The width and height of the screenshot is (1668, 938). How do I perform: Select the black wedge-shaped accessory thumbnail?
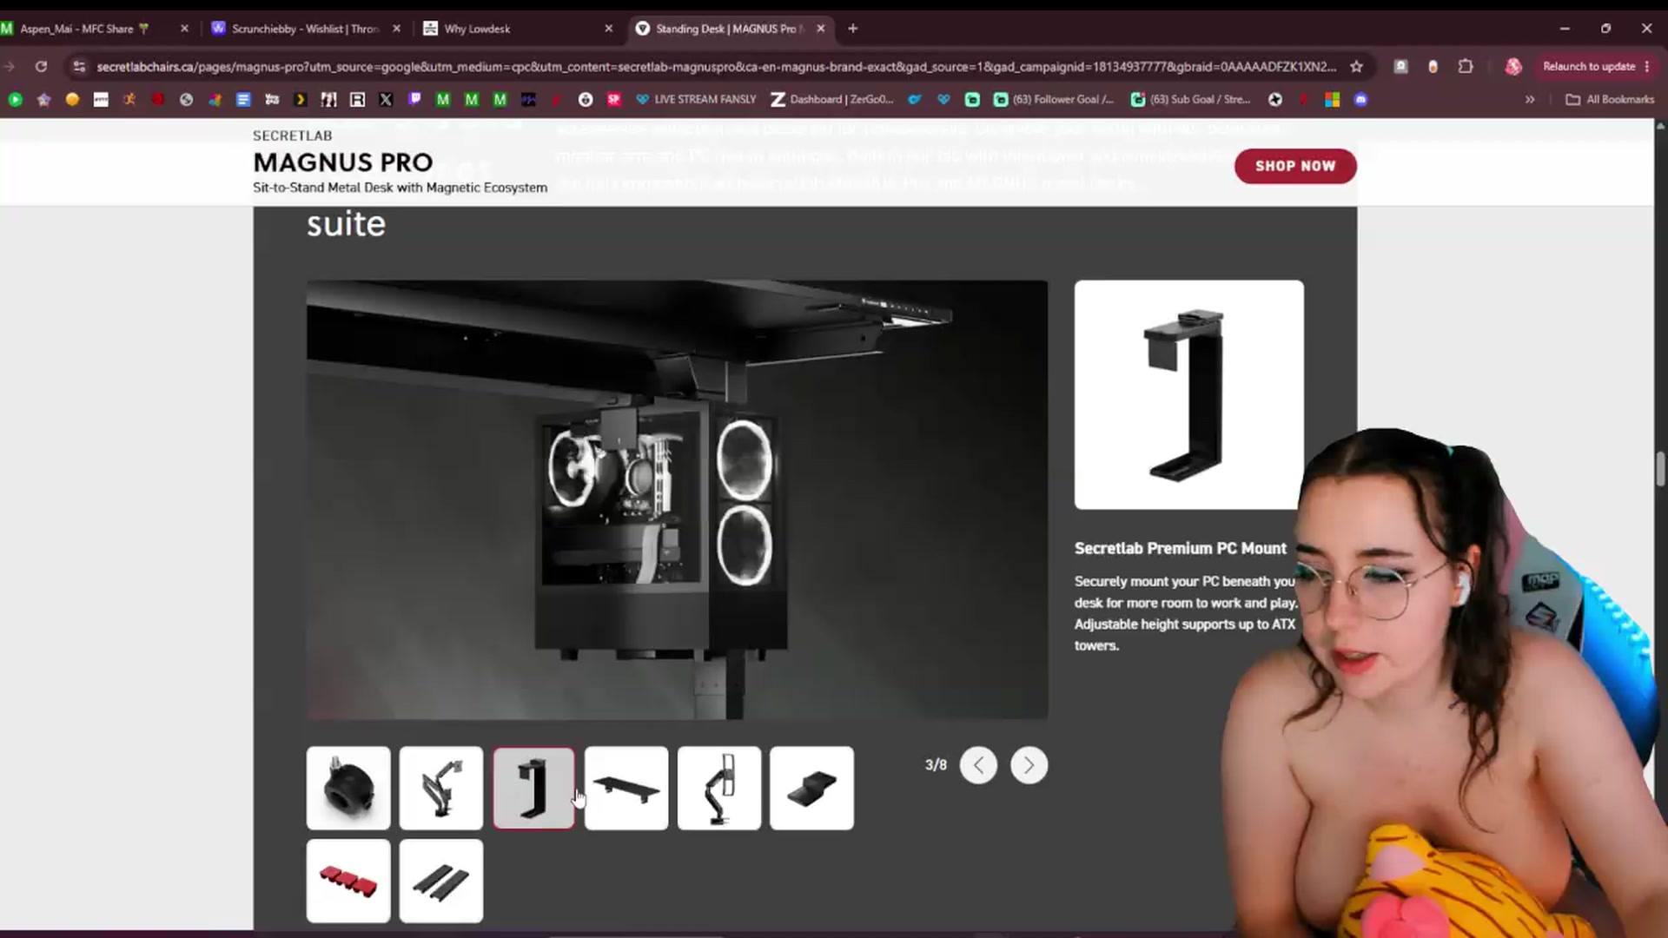[x=811, y=788]
